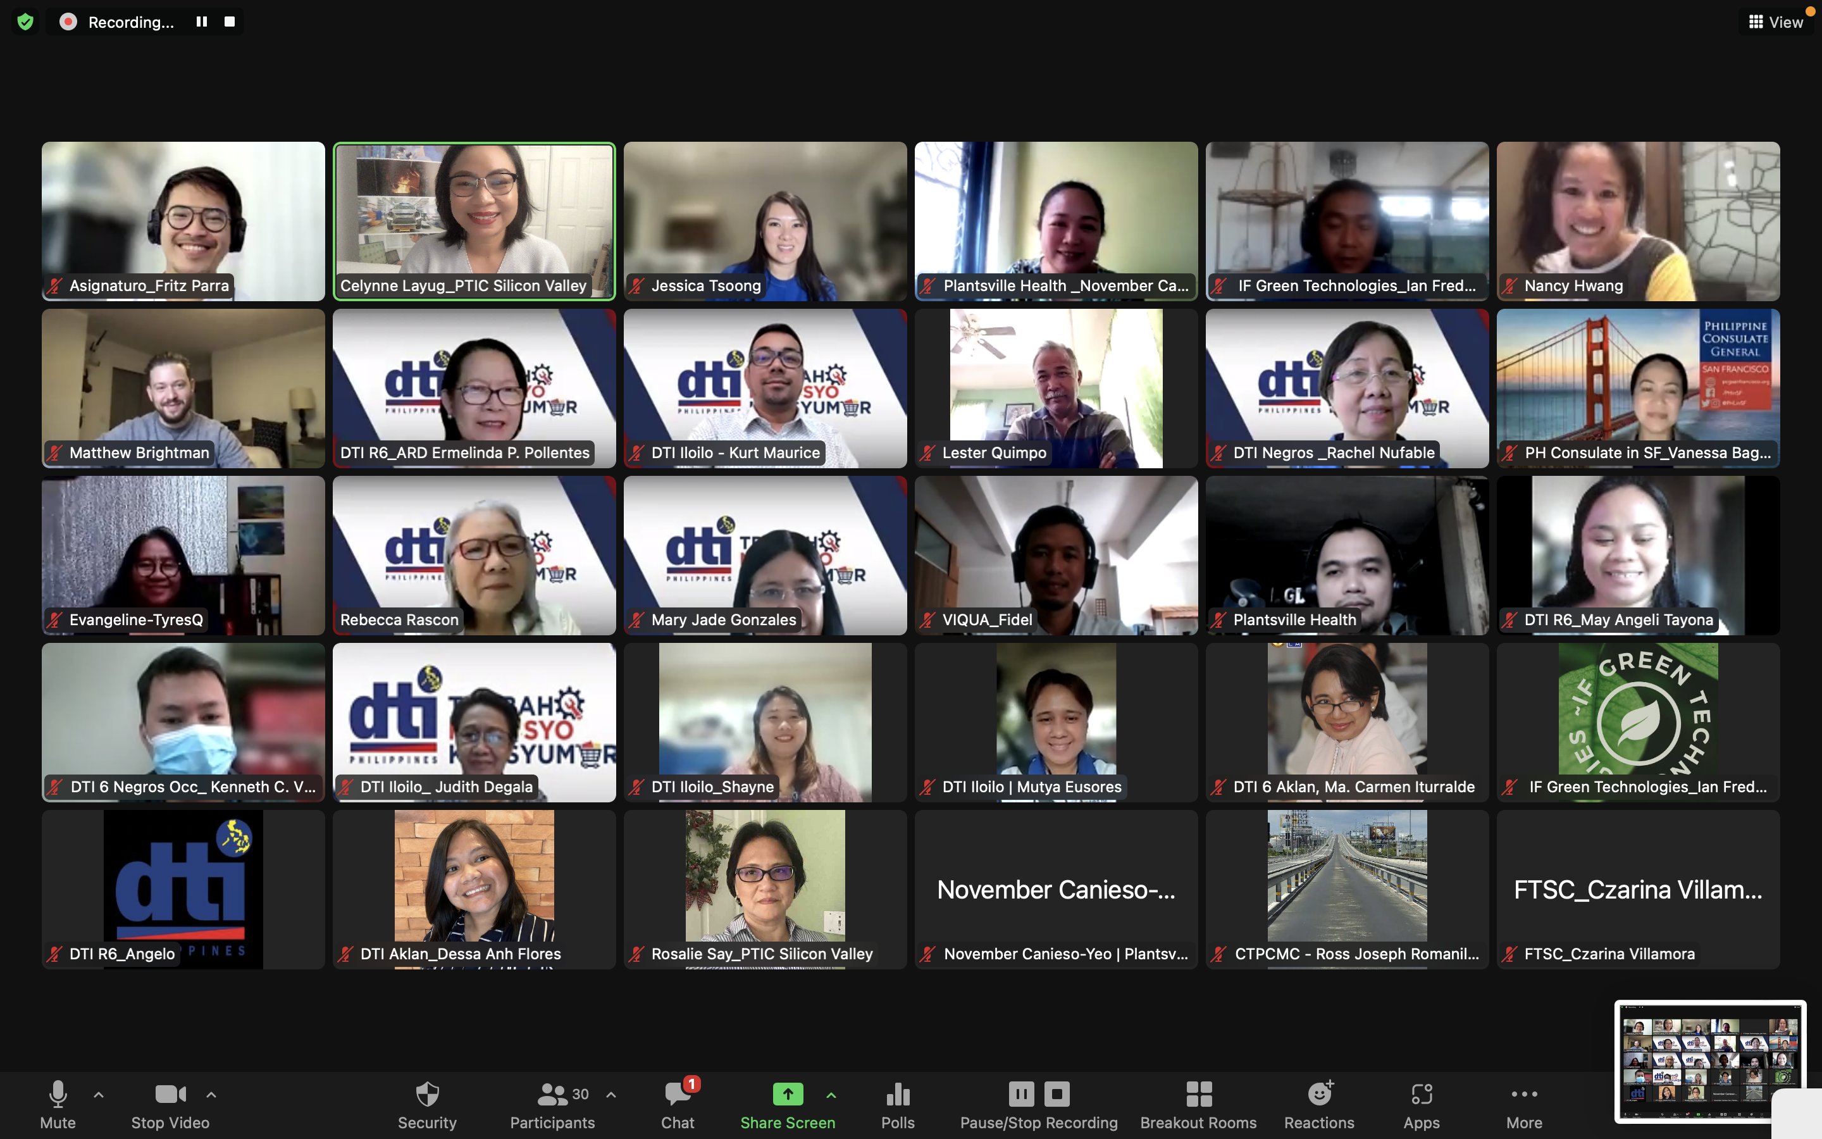Stop recording from top recording bar
The image size is (1822, 1139).
click(x=230, y=22)
